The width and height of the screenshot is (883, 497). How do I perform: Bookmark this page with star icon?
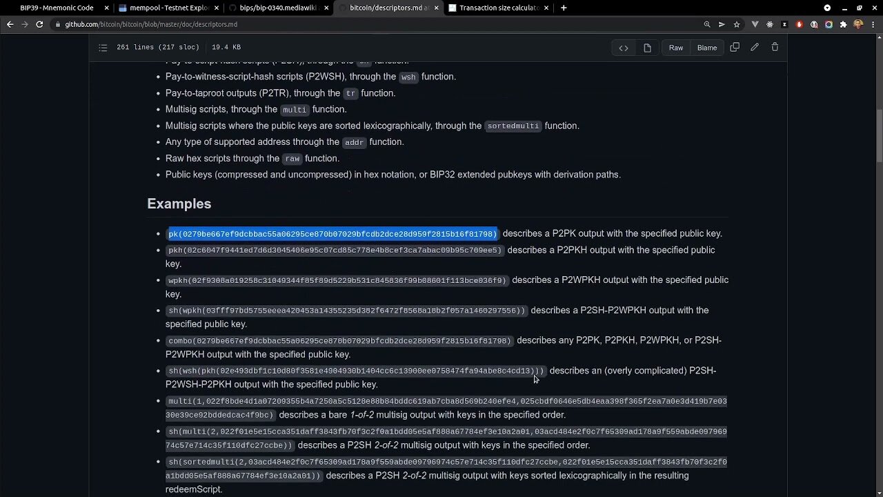(x=737, y=24)
